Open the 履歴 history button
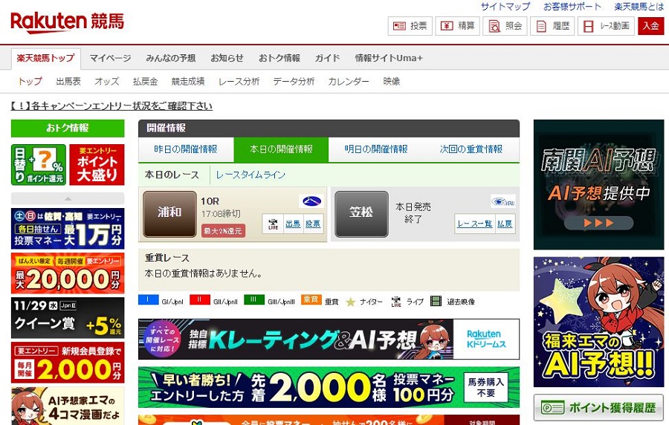The image size is (669, 425). [552, 26]
